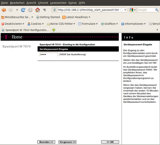Open Hilfe menu

(x=82, y=3)
